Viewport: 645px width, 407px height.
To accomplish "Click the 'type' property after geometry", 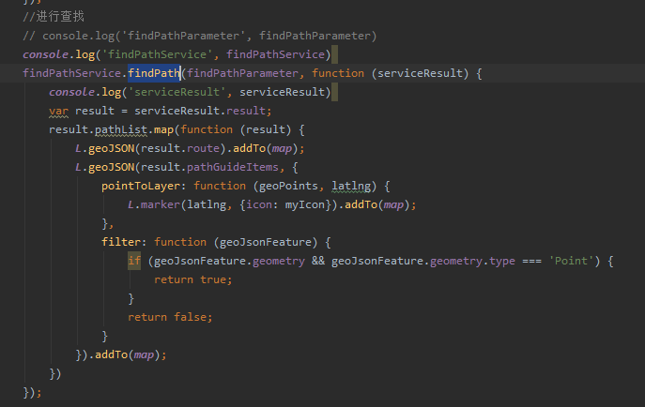I will tap(502, 261).
